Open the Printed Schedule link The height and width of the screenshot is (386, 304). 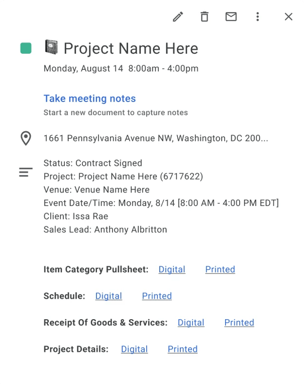[x=157, y=296]
